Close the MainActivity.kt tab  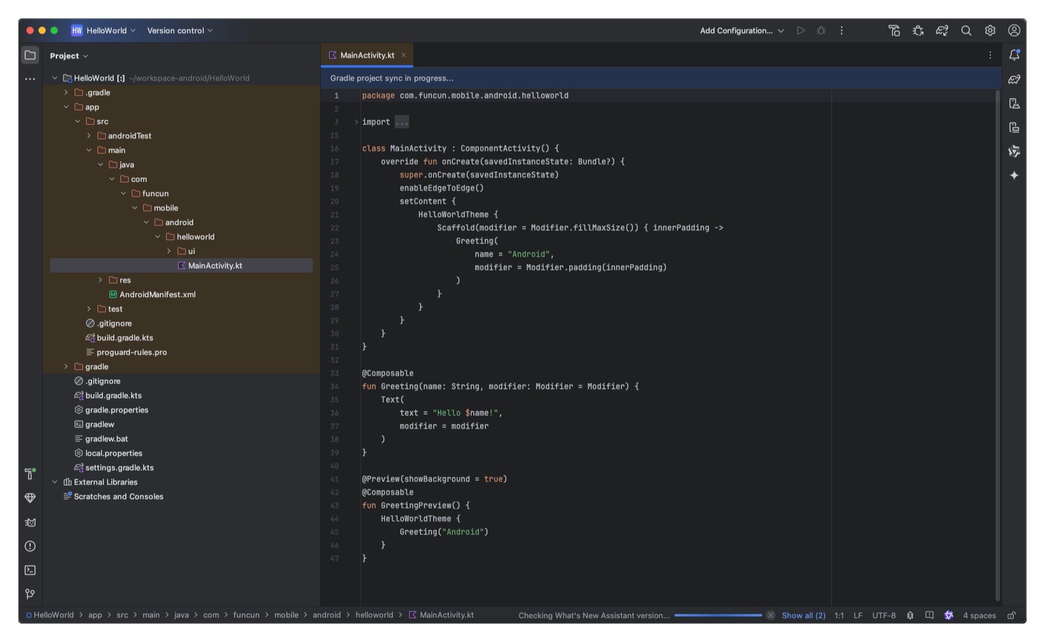pos(404,55)
